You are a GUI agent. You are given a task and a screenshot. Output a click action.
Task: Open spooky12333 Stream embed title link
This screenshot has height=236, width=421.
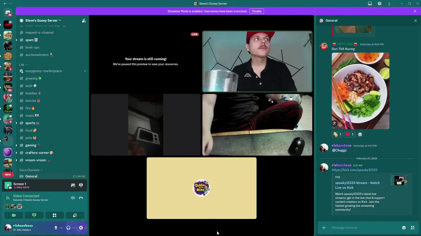358,185
